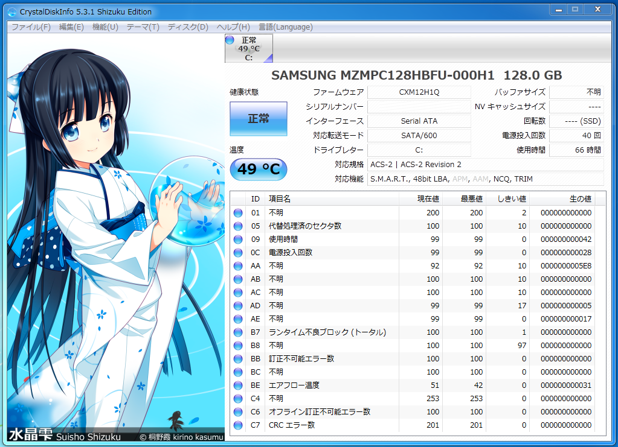Image resolution: width=618 pixels, height=447 pixels.
Task: Click the ID column header
Action: [x=256, y=199]
